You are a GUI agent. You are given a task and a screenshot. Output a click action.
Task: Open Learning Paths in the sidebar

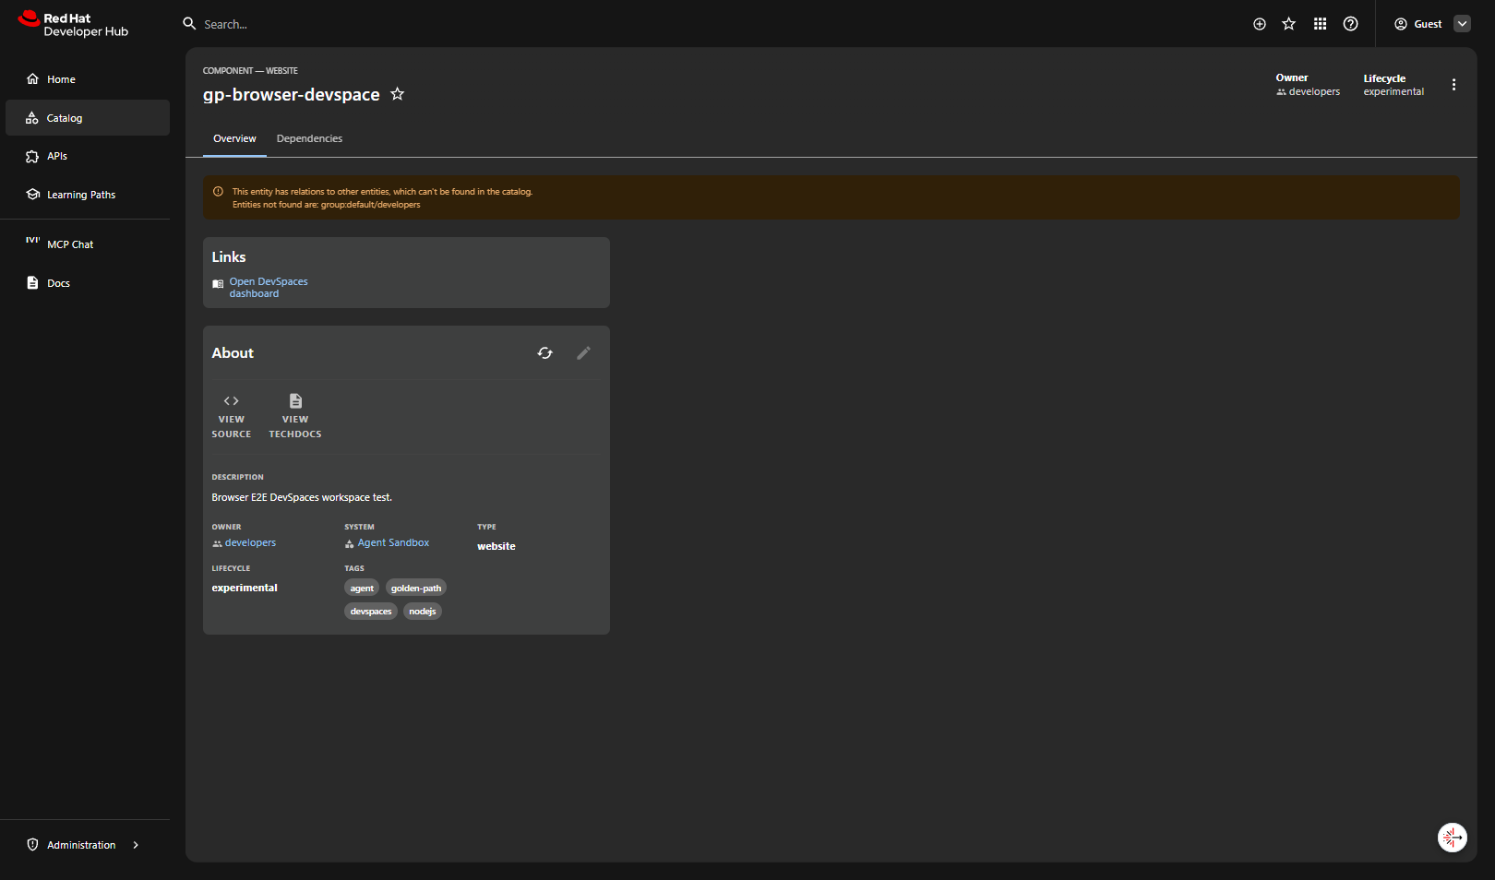point(88,195)
